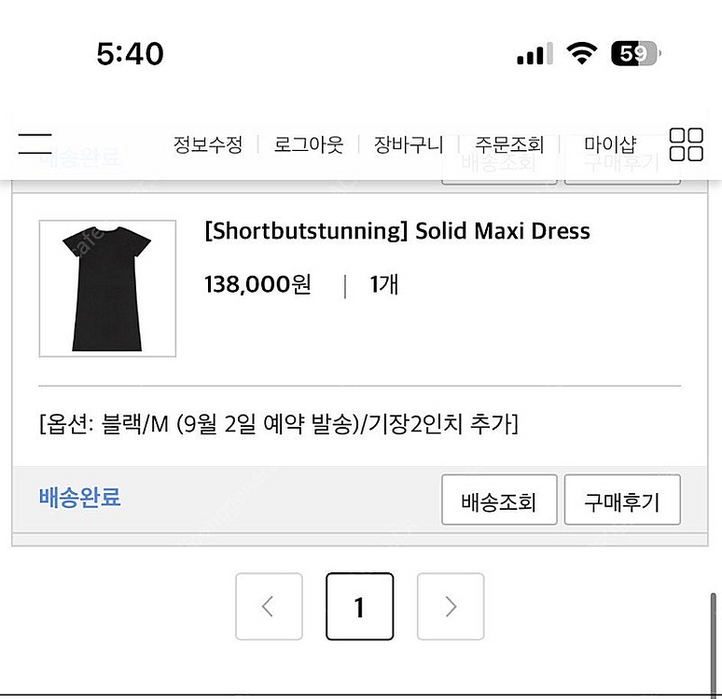Image resolution: width=722 pixels, height=699 pixels.
Task: Select page number 1 in pagination
Action: tap(359, 607)
